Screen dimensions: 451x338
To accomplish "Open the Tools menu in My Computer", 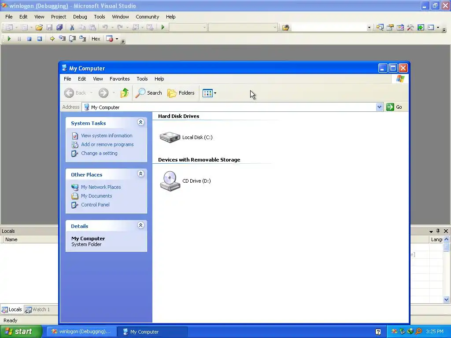I will [142, 79].
